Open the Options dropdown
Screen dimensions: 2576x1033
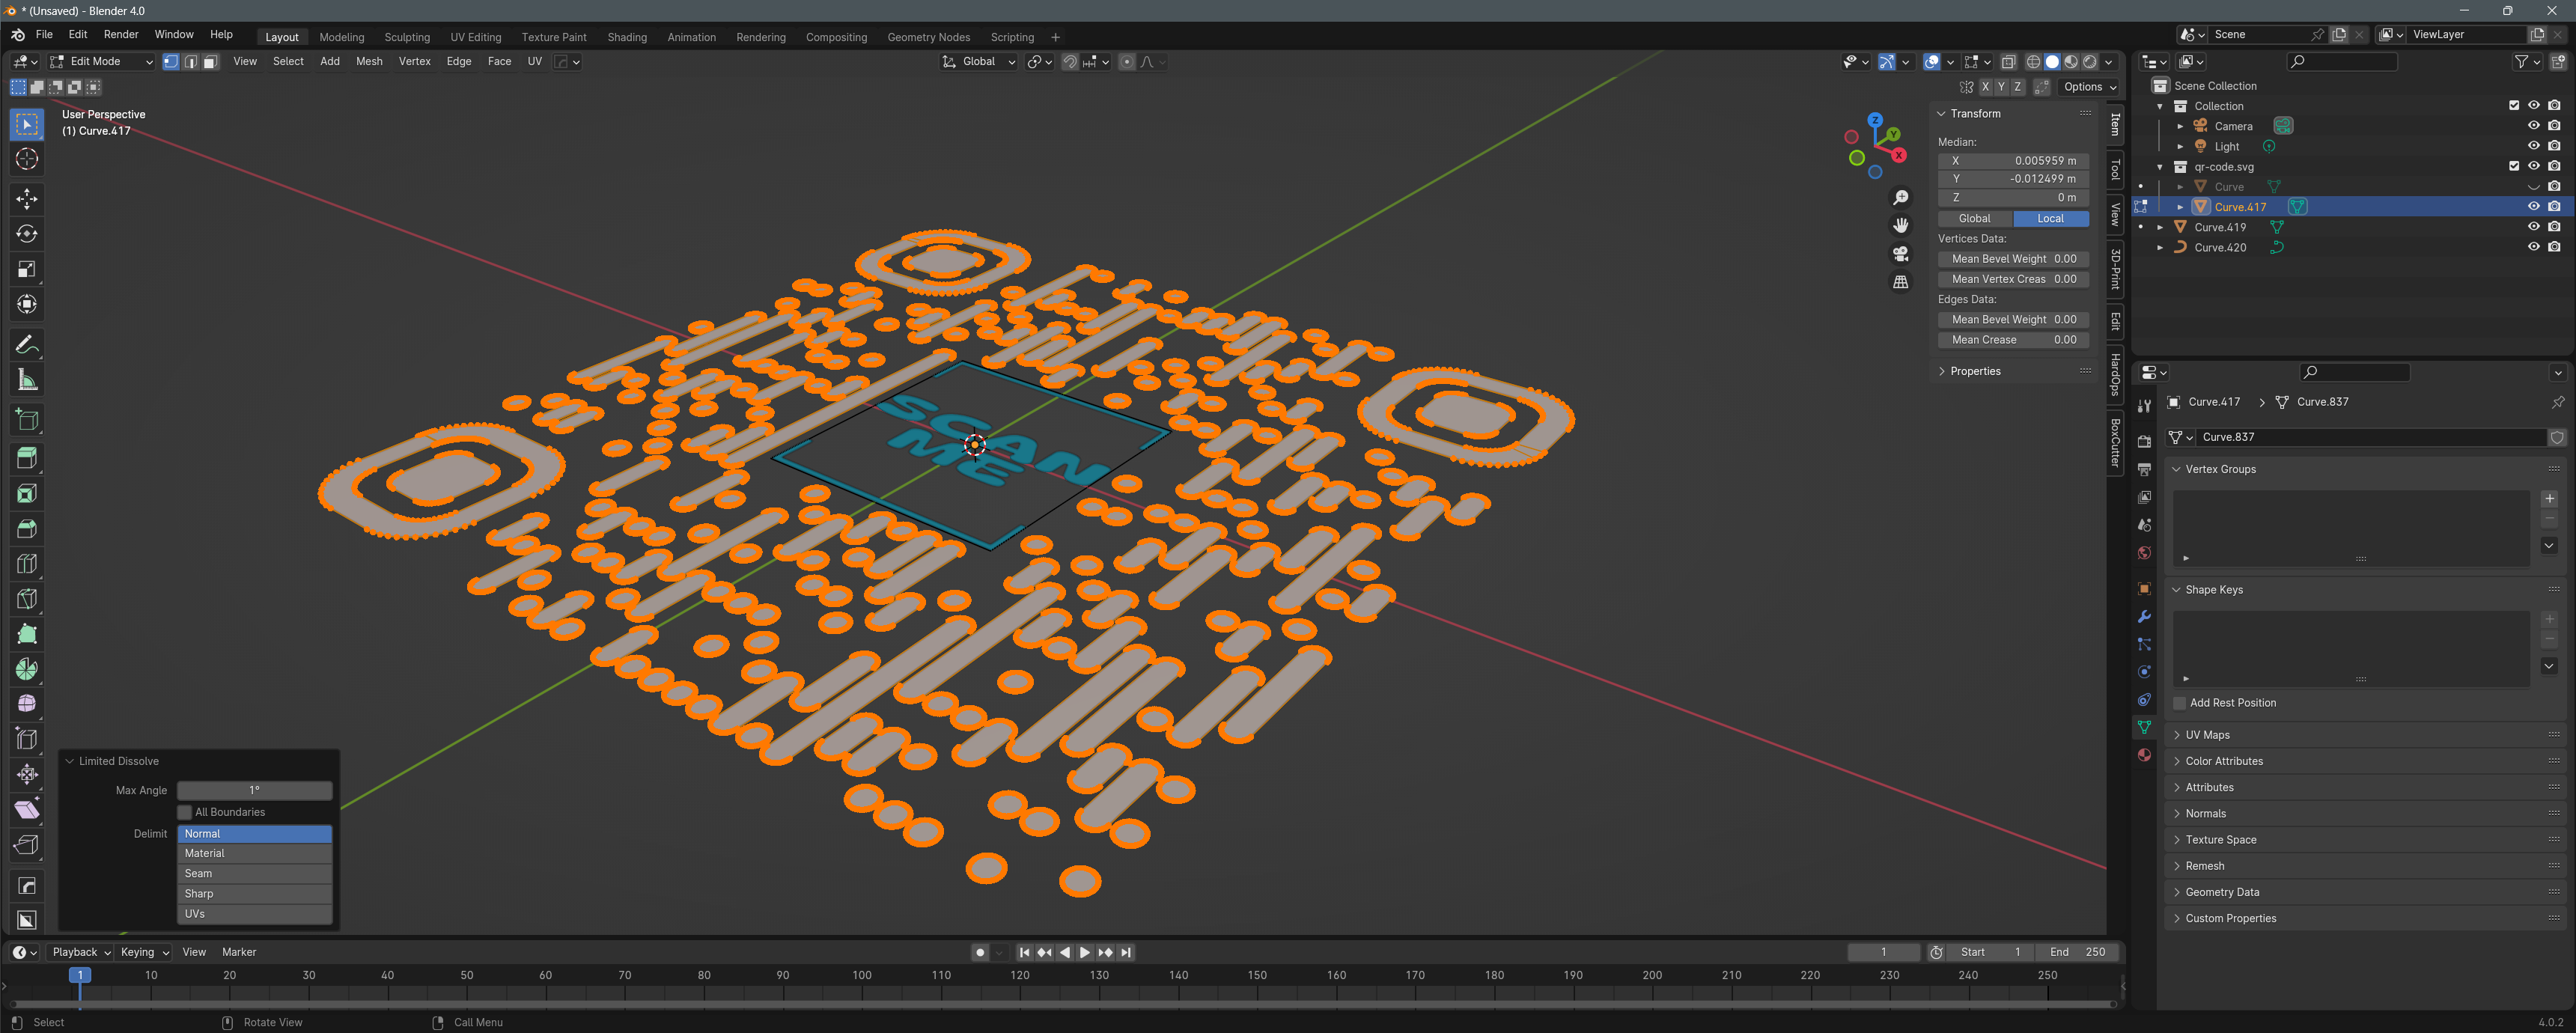point(2089,87)
